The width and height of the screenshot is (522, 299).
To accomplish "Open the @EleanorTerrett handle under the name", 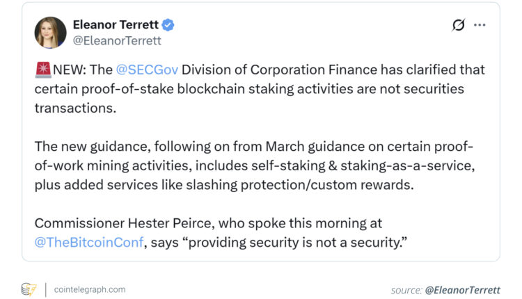I will pyautogui.click(x=117, y=40).
